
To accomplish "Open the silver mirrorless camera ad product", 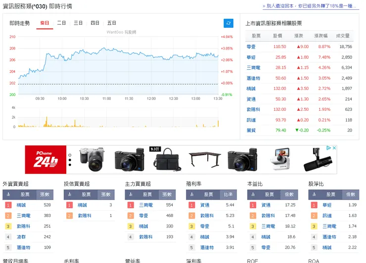I will coord(92,159).
